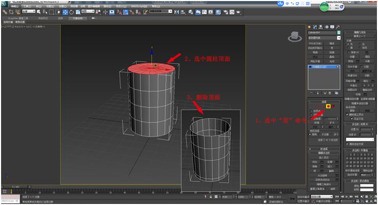Click the Configure Modifier Sets icon below stack
Viewport: 378px width, 205px height.
336,93
